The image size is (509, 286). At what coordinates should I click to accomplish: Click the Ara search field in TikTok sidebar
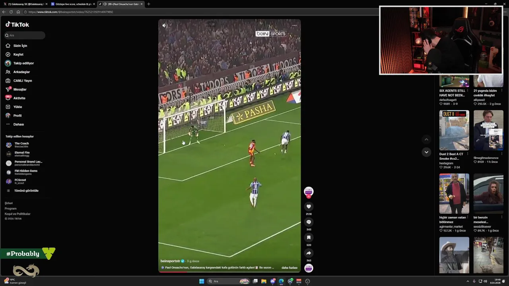tap(25, 35)
